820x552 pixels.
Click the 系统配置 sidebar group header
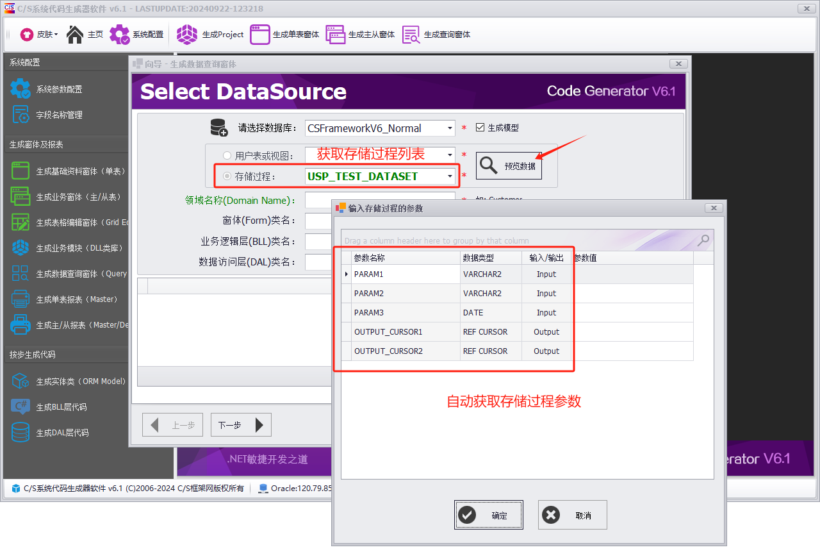coord(65,62)
